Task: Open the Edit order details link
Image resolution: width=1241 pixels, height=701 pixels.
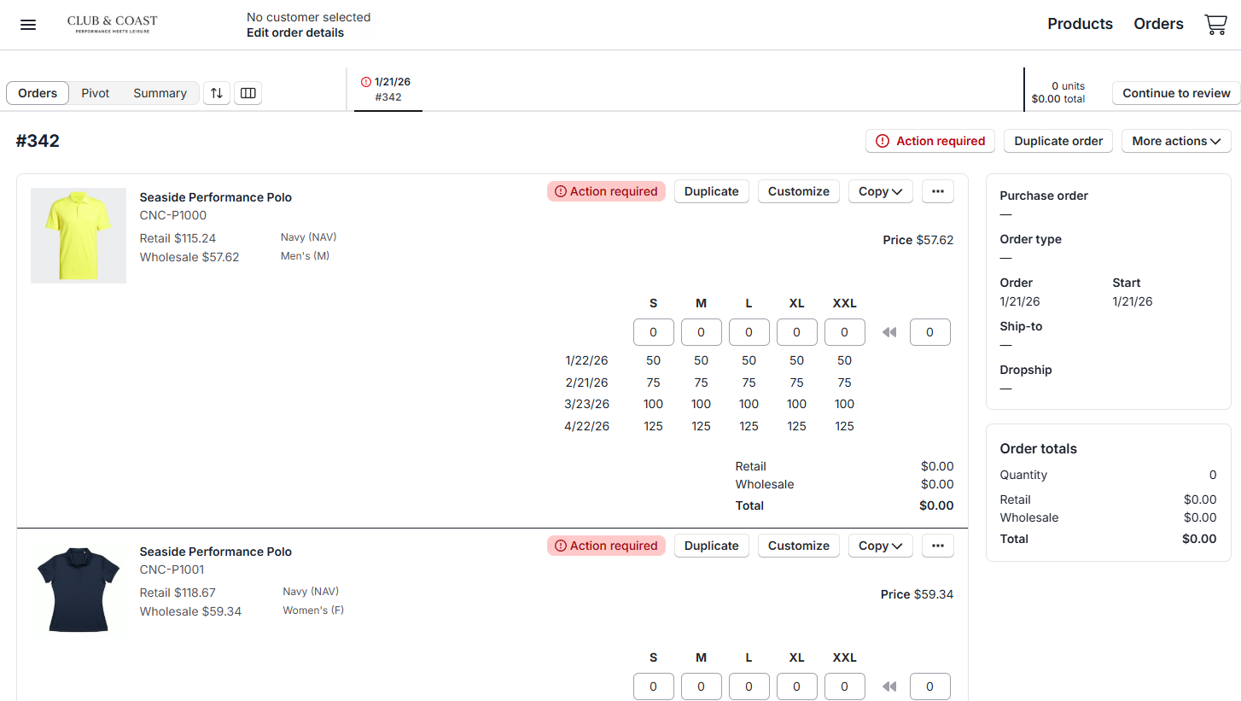Action: pos(295,32)
